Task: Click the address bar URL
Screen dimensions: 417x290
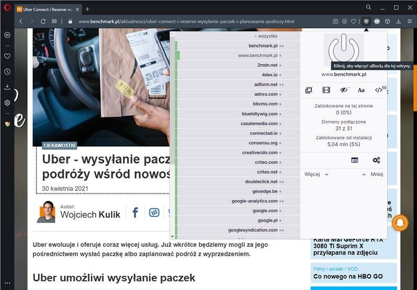Action: [x=187, y=21]
